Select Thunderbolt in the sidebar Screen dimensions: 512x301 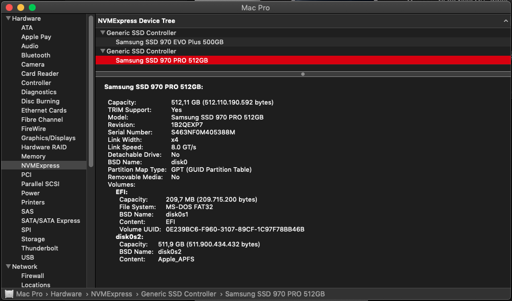(x=40, y=248)
